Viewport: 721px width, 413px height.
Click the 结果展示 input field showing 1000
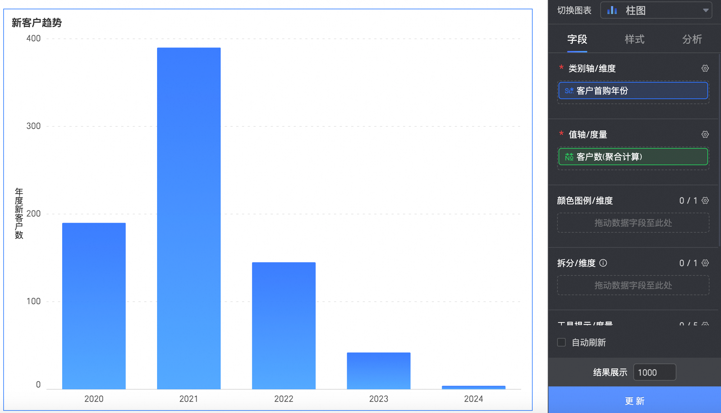pyautogui.click(x=654, y=372)
